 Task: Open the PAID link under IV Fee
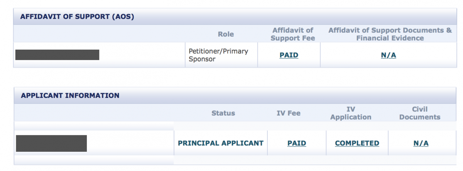click(x=297, y=143)
